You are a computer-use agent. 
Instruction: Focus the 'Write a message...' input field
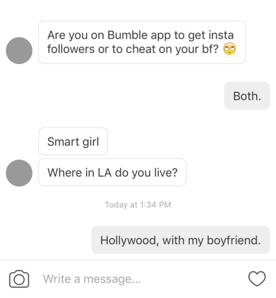[x=141, y=279]
